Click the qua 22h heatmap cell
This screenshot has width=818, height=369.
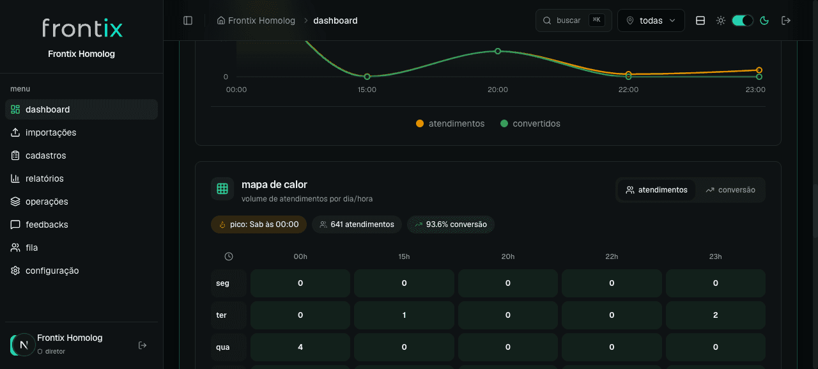tap(612, 347)
